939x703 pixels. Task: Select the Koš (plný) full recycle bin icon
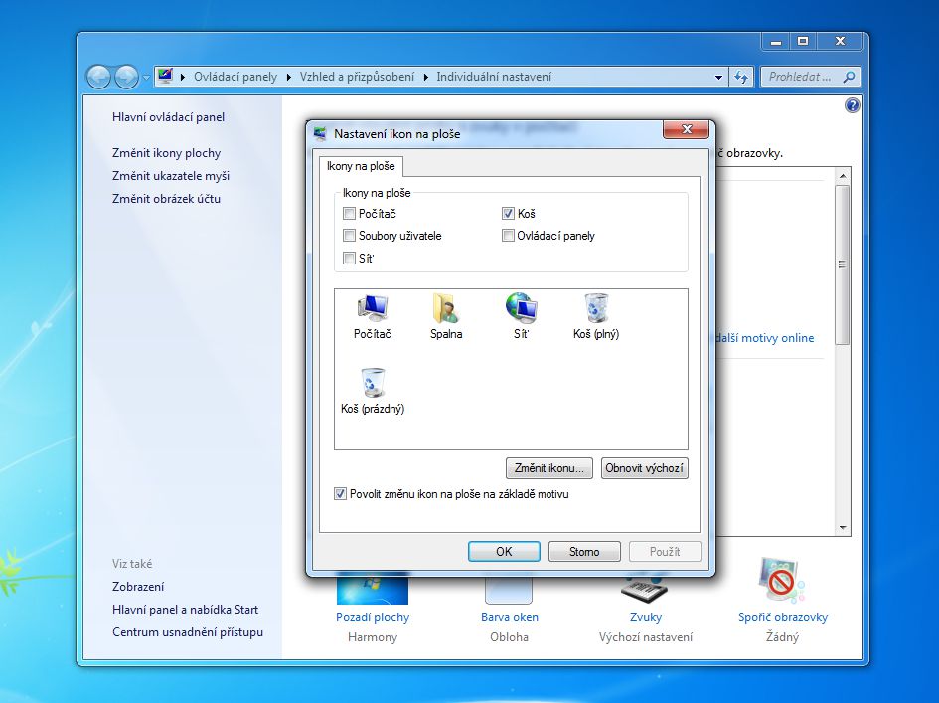(596, 316)
